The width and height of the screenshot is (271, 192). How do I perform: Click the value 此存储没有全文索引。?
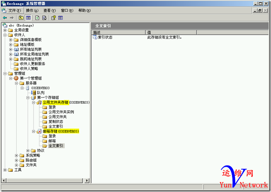(x=165, y=37)
